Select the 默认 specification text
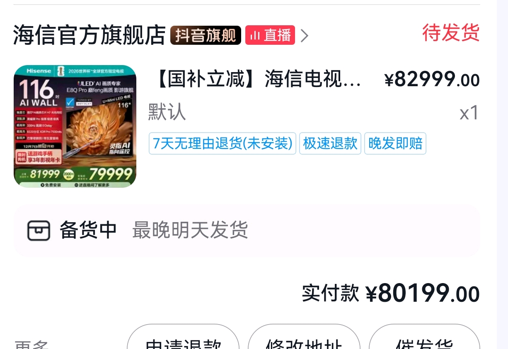This screenshot has height=349, width=508. coord(167,112)
